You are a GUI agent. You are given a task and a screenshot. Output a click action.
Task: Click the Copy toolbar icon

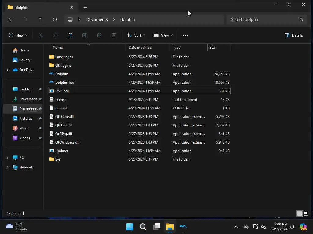tap(55, 35)
